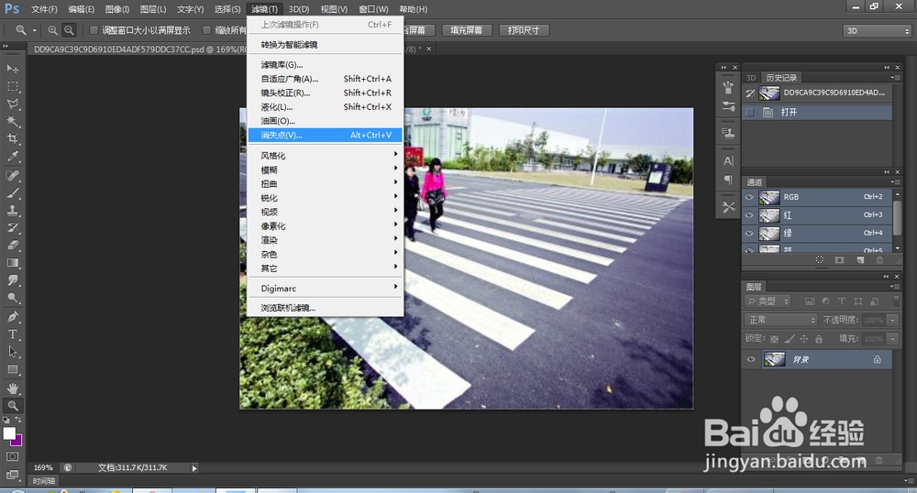
Task: Open the 不透明度 opacity dropdown arrow
Action: [892, 320]
